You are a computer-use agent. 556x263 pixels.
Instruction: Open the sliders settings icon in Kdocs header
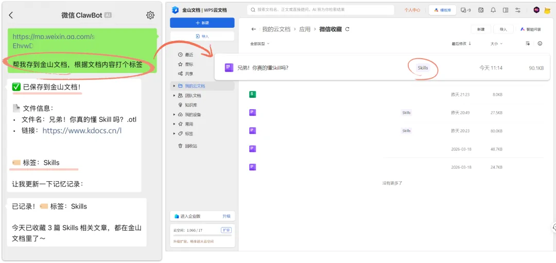pyautogui.click(x=518, y=10)
